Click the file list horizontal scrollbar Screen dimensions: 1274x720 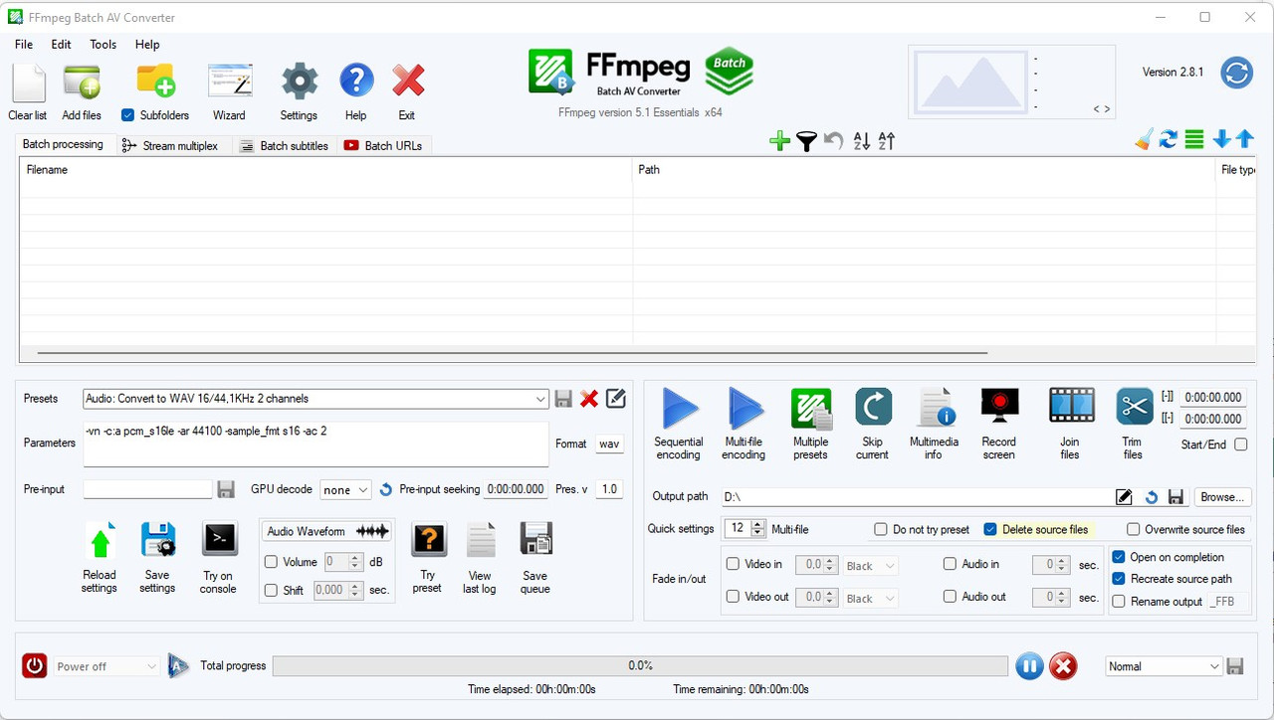pos(513,352)
